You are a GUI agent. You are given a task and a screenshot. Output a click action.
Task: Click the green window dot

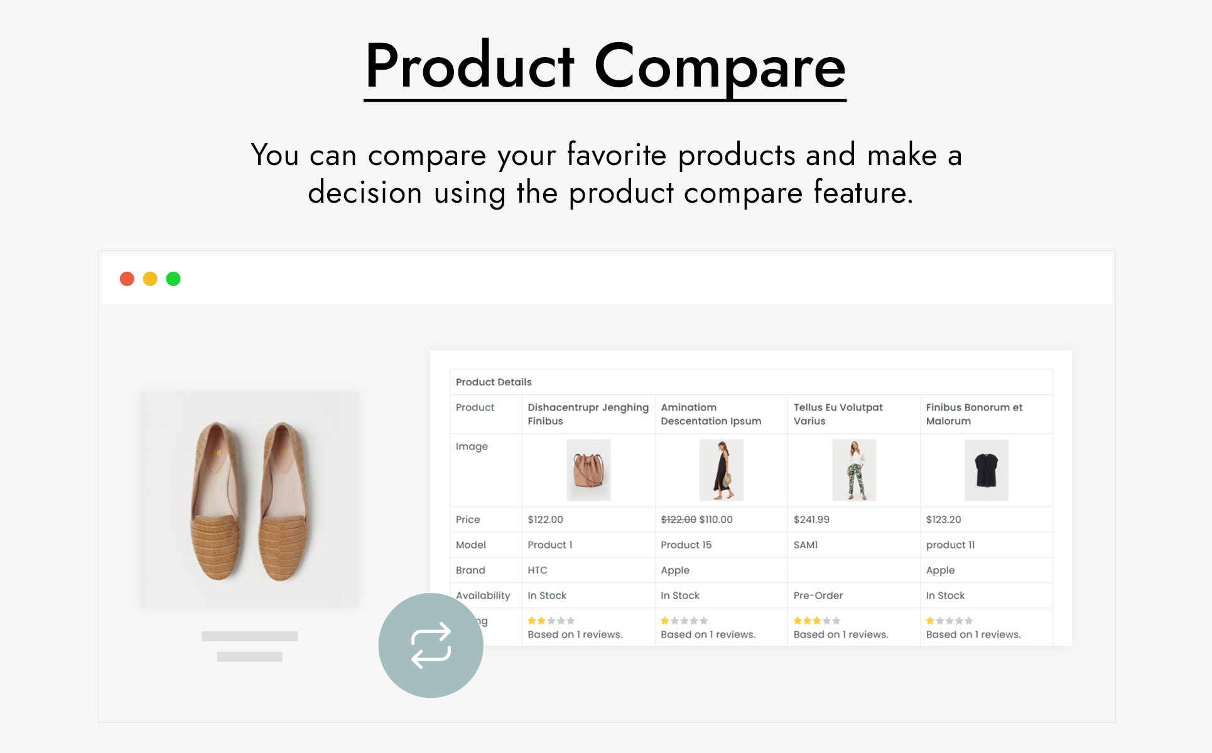tap(173, 279)
